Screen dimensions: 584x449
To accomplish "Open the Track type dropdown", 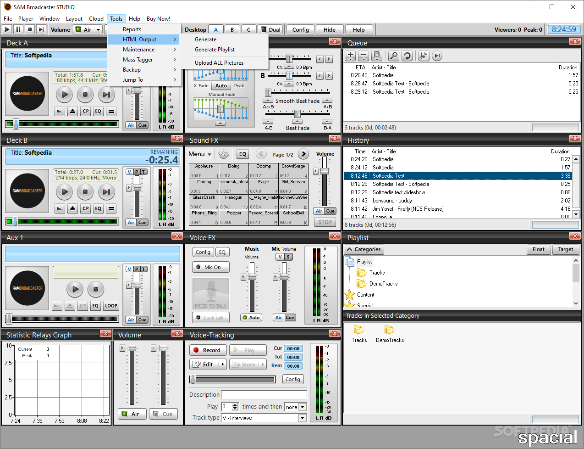I will 303,418.
